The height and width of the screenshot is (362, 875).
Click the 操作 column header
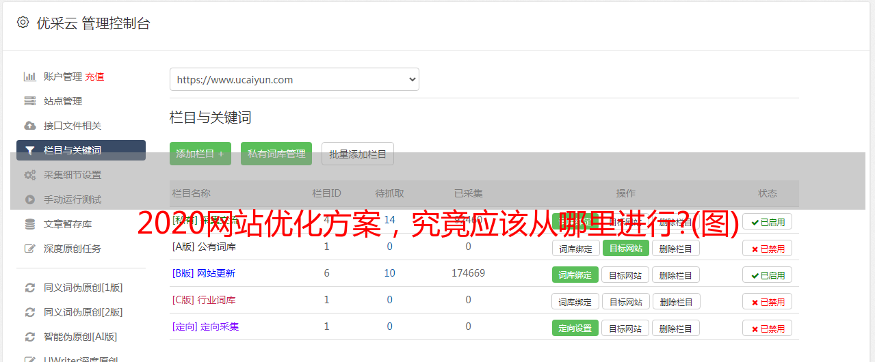pyautogui.click(x=626, y=193)
